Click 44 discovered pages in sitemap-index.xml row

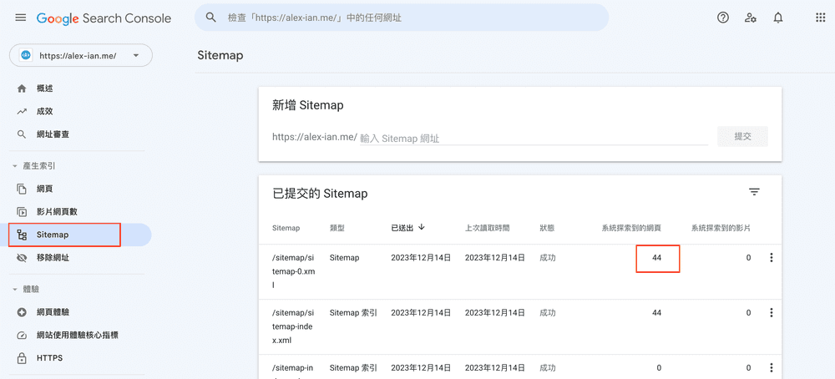656,312
